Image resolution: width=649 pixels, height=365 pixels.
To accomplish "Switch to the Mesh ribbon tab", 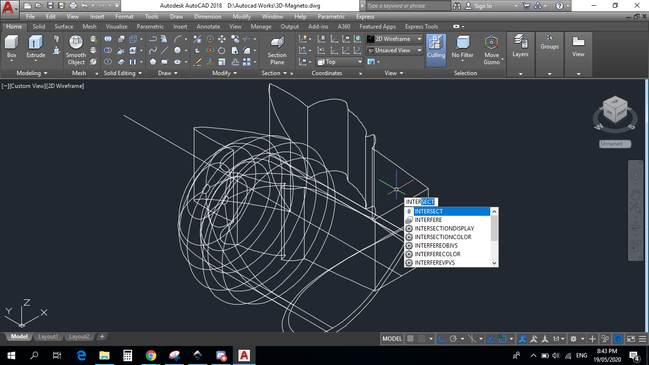I will pos(89,27).
